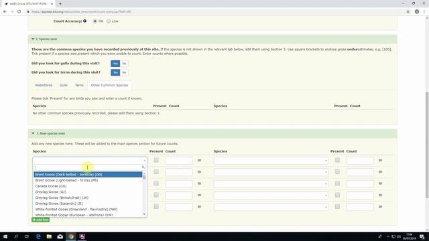The height and width of the screenshot is (241, 429).
Task: Open the Waterbirds tab
Action: click(x=44, y=85)
